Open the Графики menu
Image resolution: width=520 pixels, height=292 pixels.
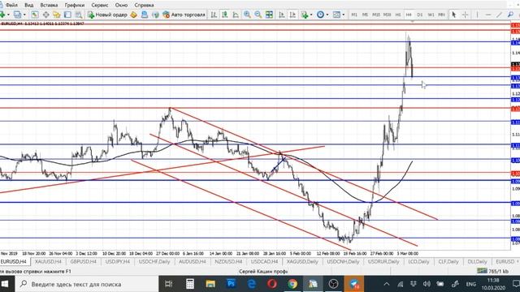click(x=75, y=6)
